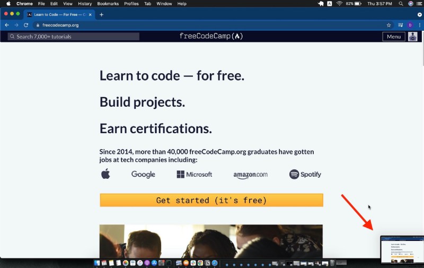Click the Thu 3:57 PM clock

[379, 4]
